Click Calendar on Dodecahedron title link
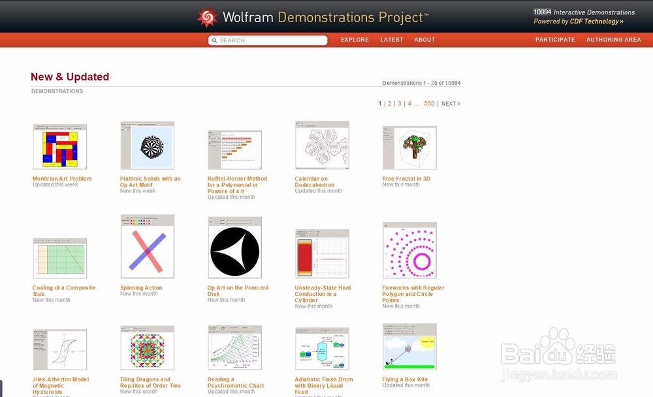The width and height of the screenshot is (653, 397). (x=315, y=182)
